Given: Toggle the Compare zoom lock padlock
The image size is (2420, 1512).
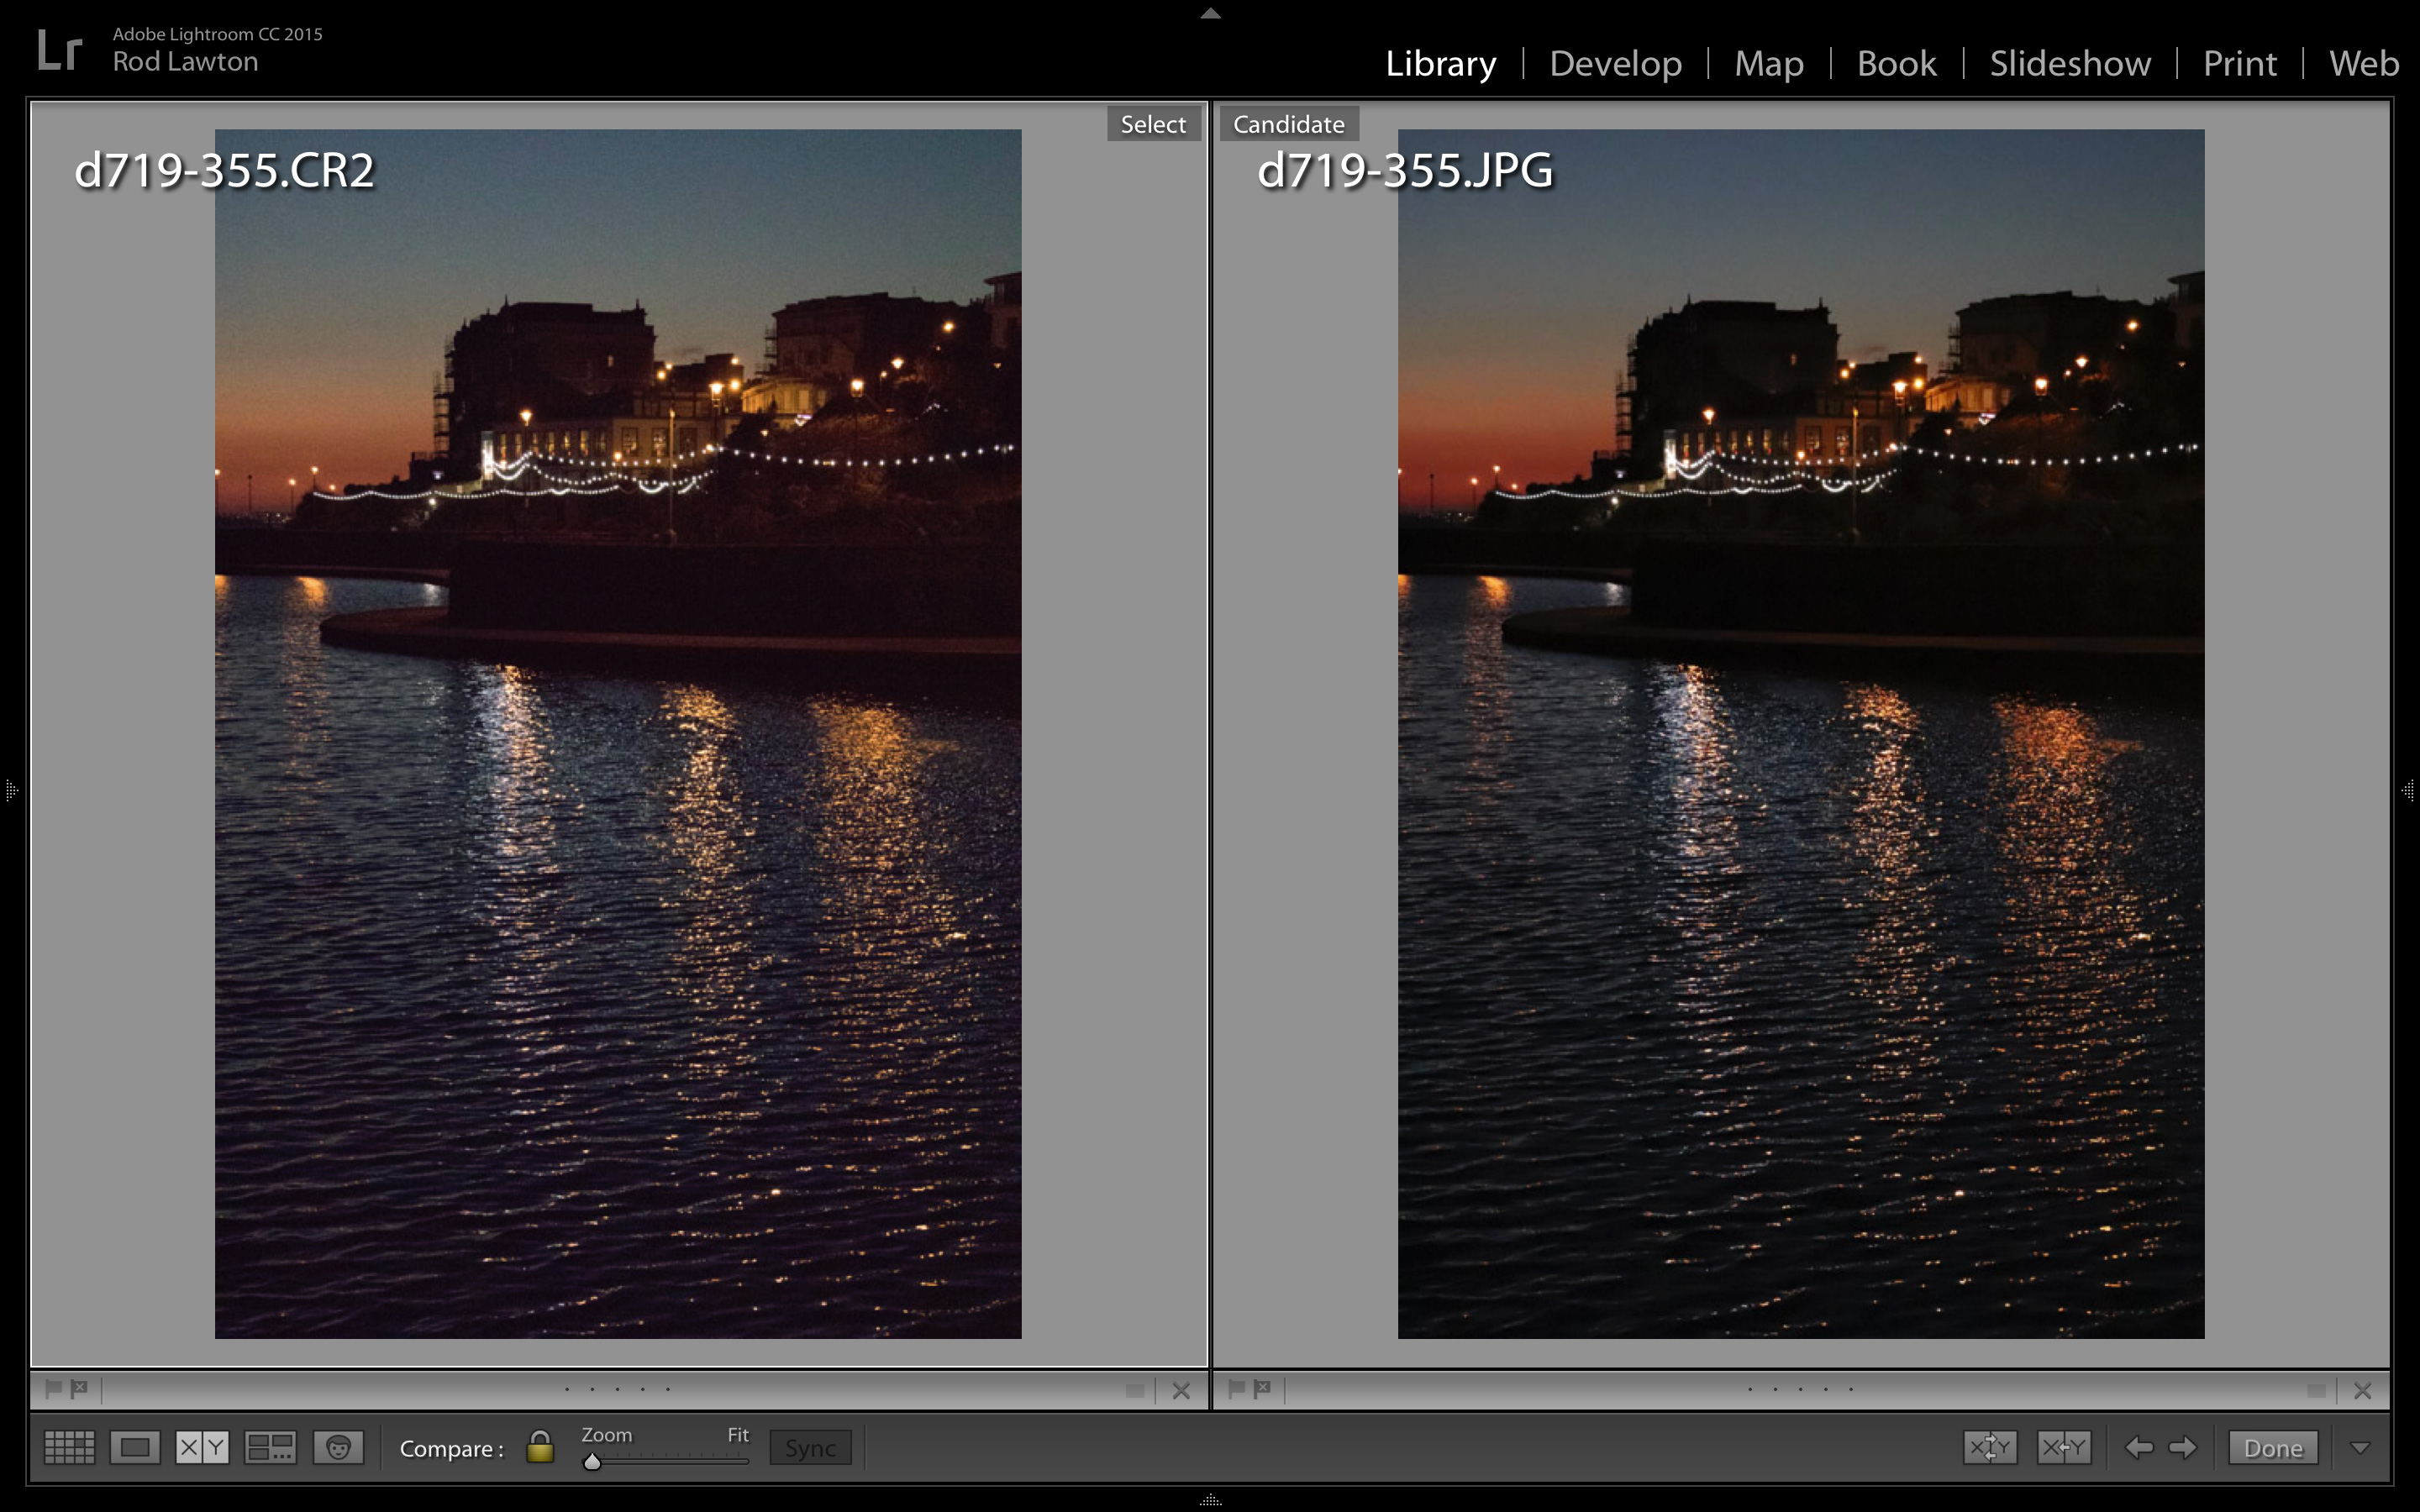Looking at the screenshot, I should click(540, 1447).
